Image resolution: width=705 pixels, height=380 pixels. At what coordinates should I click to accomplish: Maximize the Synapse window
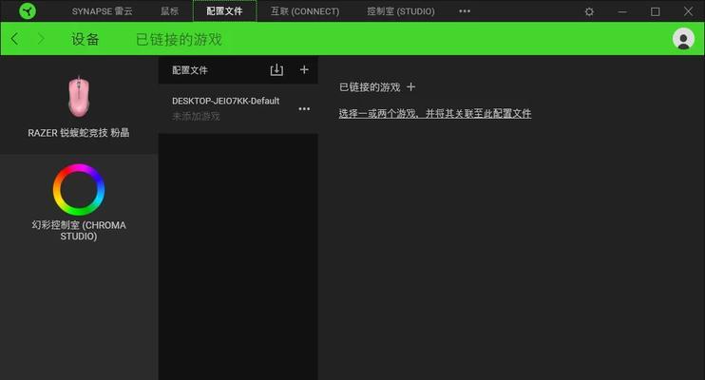pyautogui.click(x=655, y=11)
